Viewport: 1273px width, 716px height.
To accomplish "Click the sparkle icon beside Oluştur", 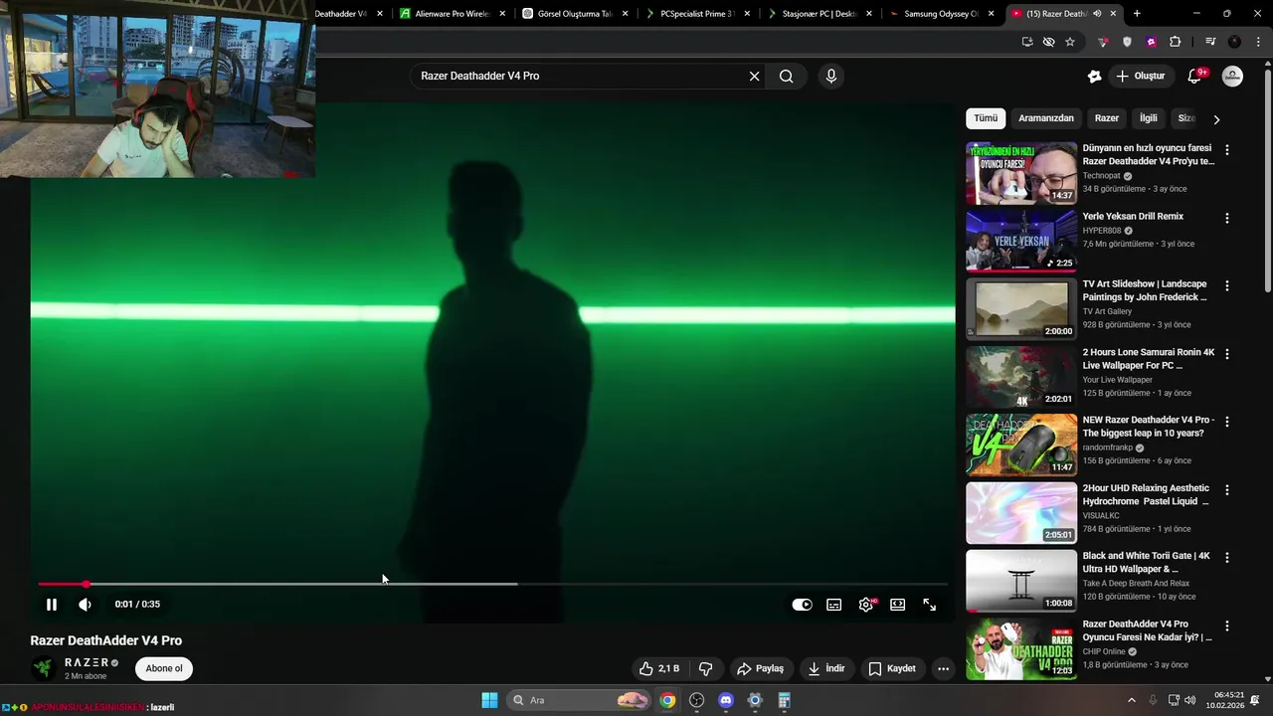I will [x=1094, y=76].
